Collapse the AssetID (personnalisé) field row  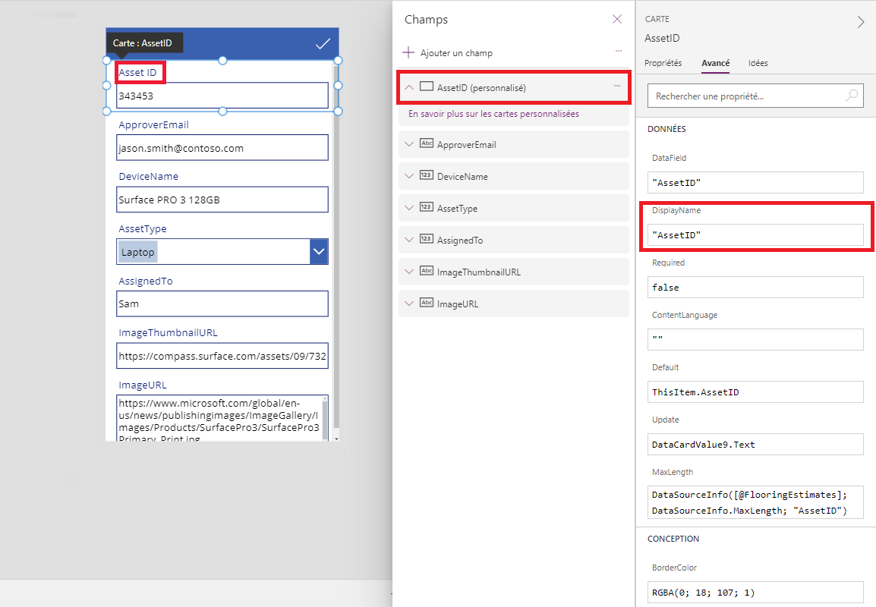pyautogui.click(x=409, y=87)
